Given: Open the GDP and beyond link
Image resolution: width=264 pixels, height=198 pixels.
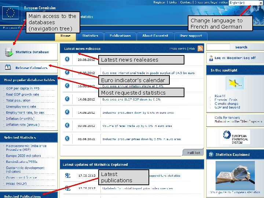Looking at the screenshot, I should 227,107.
